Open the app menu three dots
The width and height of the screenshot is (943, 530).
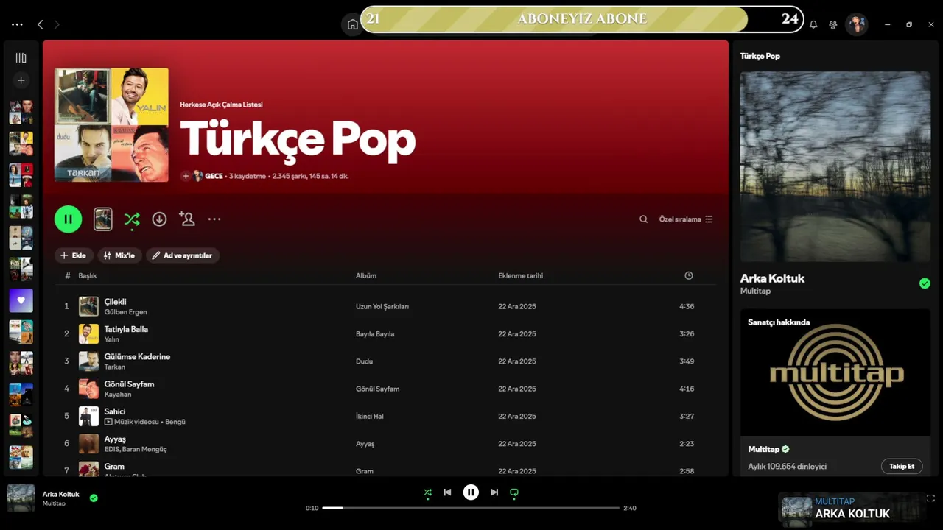pos(17,24)
